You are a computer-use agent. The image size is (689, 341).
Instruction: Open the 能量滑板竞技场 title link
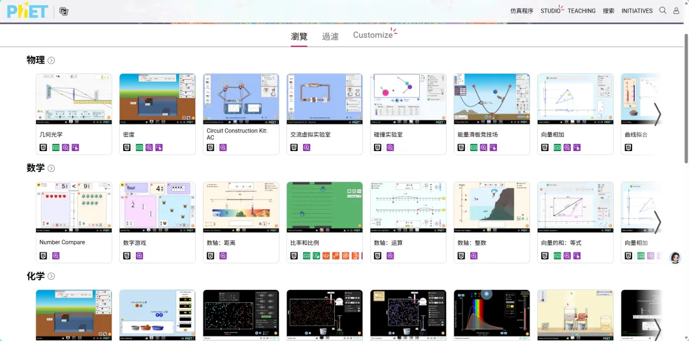(478, 134)
